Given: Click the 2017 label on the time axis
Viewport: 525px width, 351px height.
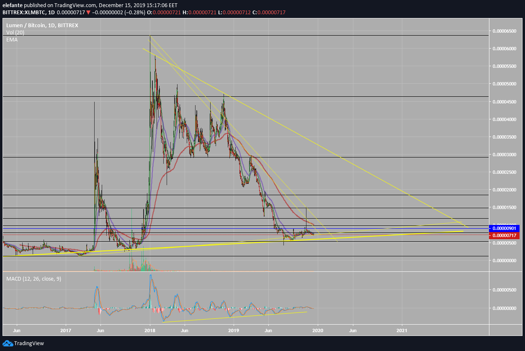Looking at the screenshot, I should (66, 330).
